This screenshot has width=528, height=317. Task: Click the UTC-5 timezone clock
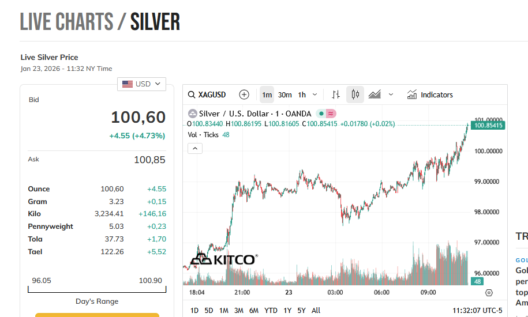point(477,311)
